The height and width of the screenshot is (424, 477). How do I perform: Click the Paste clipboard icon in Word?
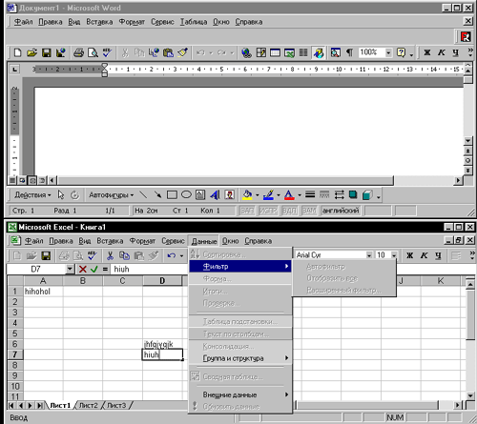[168, 52]
